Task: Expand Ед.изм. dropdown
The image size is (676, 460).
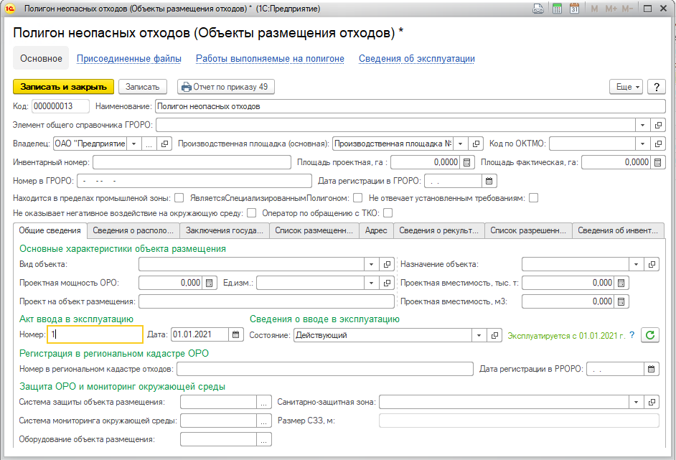Action: (x=371, y=283)
